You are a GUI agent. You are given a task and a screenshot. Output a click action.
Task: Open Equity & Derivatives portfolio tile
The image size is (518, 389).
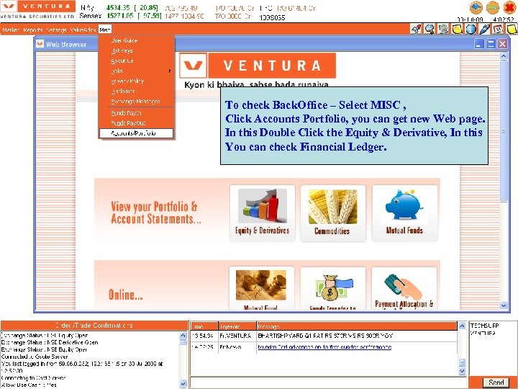263,213
